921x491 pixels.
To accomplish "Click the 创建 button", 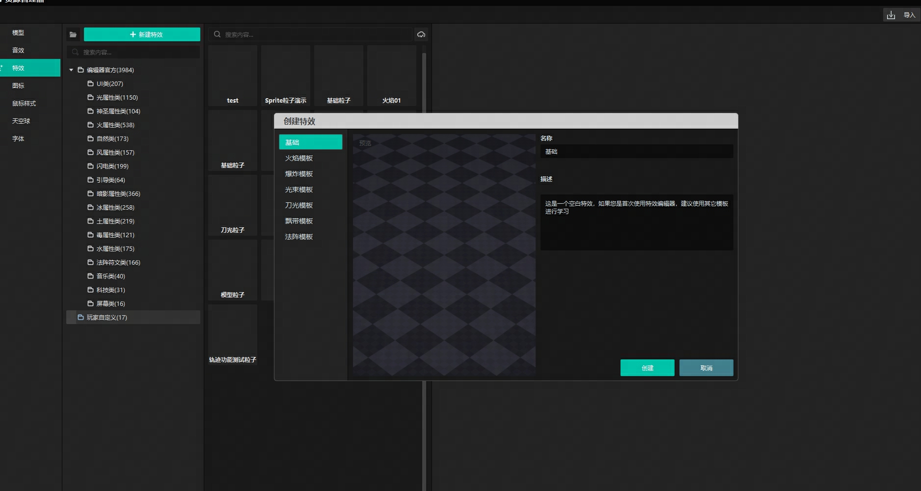I will pos(648,368).
